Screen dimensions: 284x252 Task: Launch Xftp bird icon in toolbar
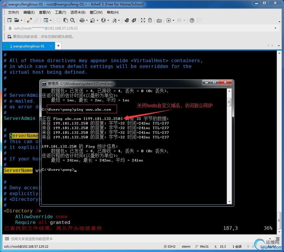point(134,20)
